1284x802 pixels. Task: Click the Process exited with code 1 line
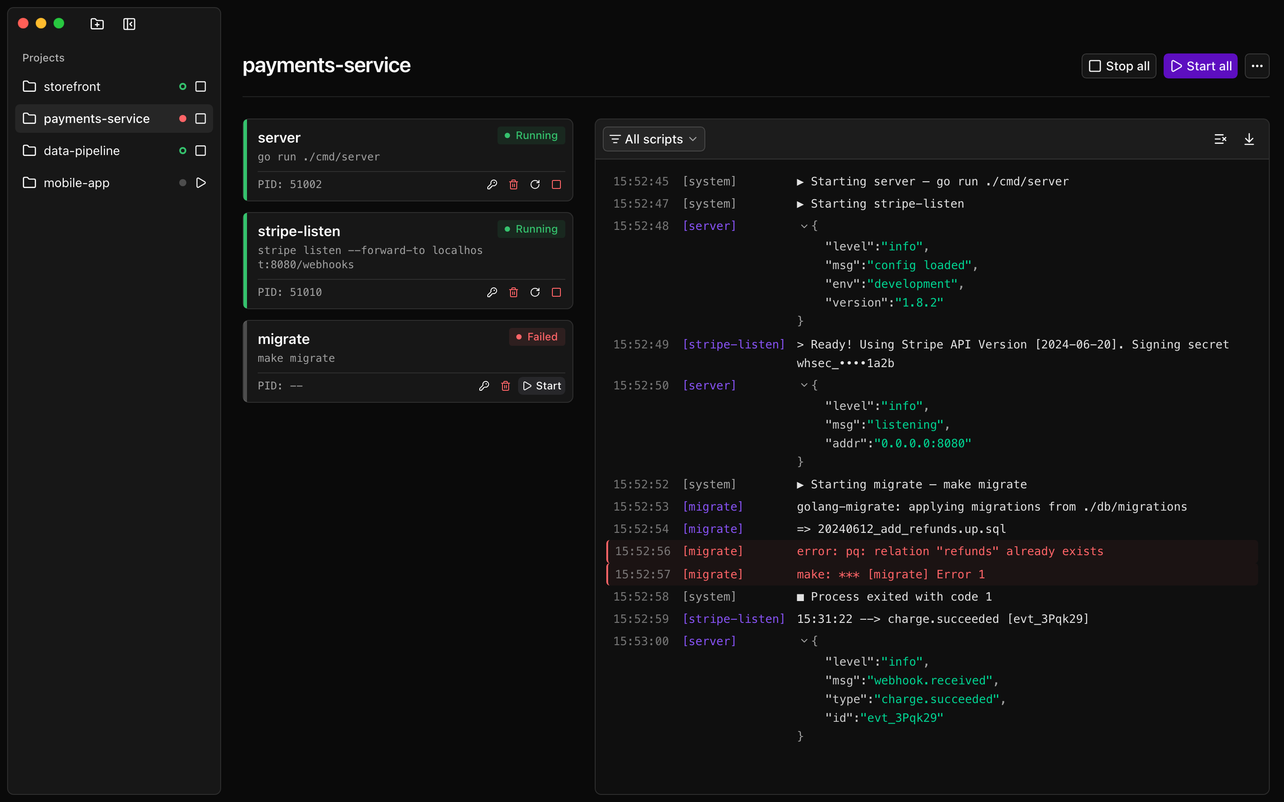coord(932,597)
